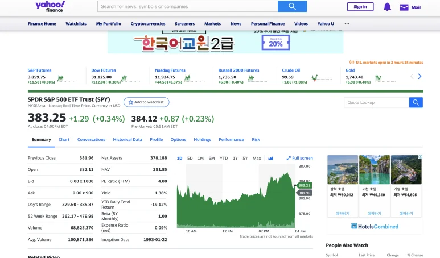This screenshot has height=258, width=440.
Task: Switch to the Historical Data tab
Action: pyautogui.click(x=128, y=139)
